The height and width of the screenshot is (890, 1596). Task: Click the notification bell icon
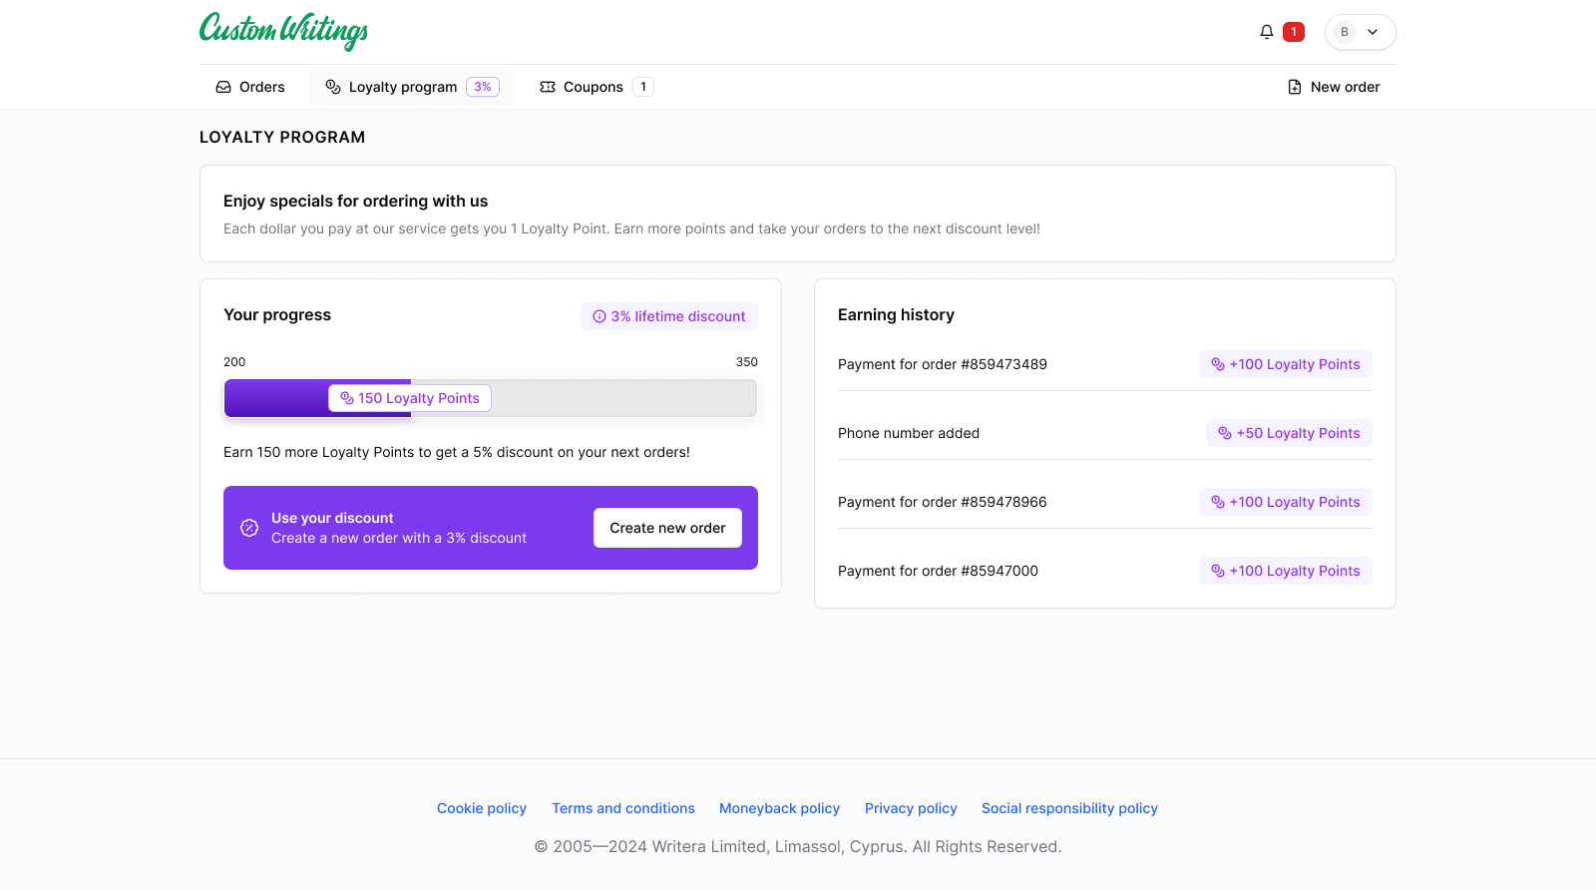click(x=1266, y=32)
